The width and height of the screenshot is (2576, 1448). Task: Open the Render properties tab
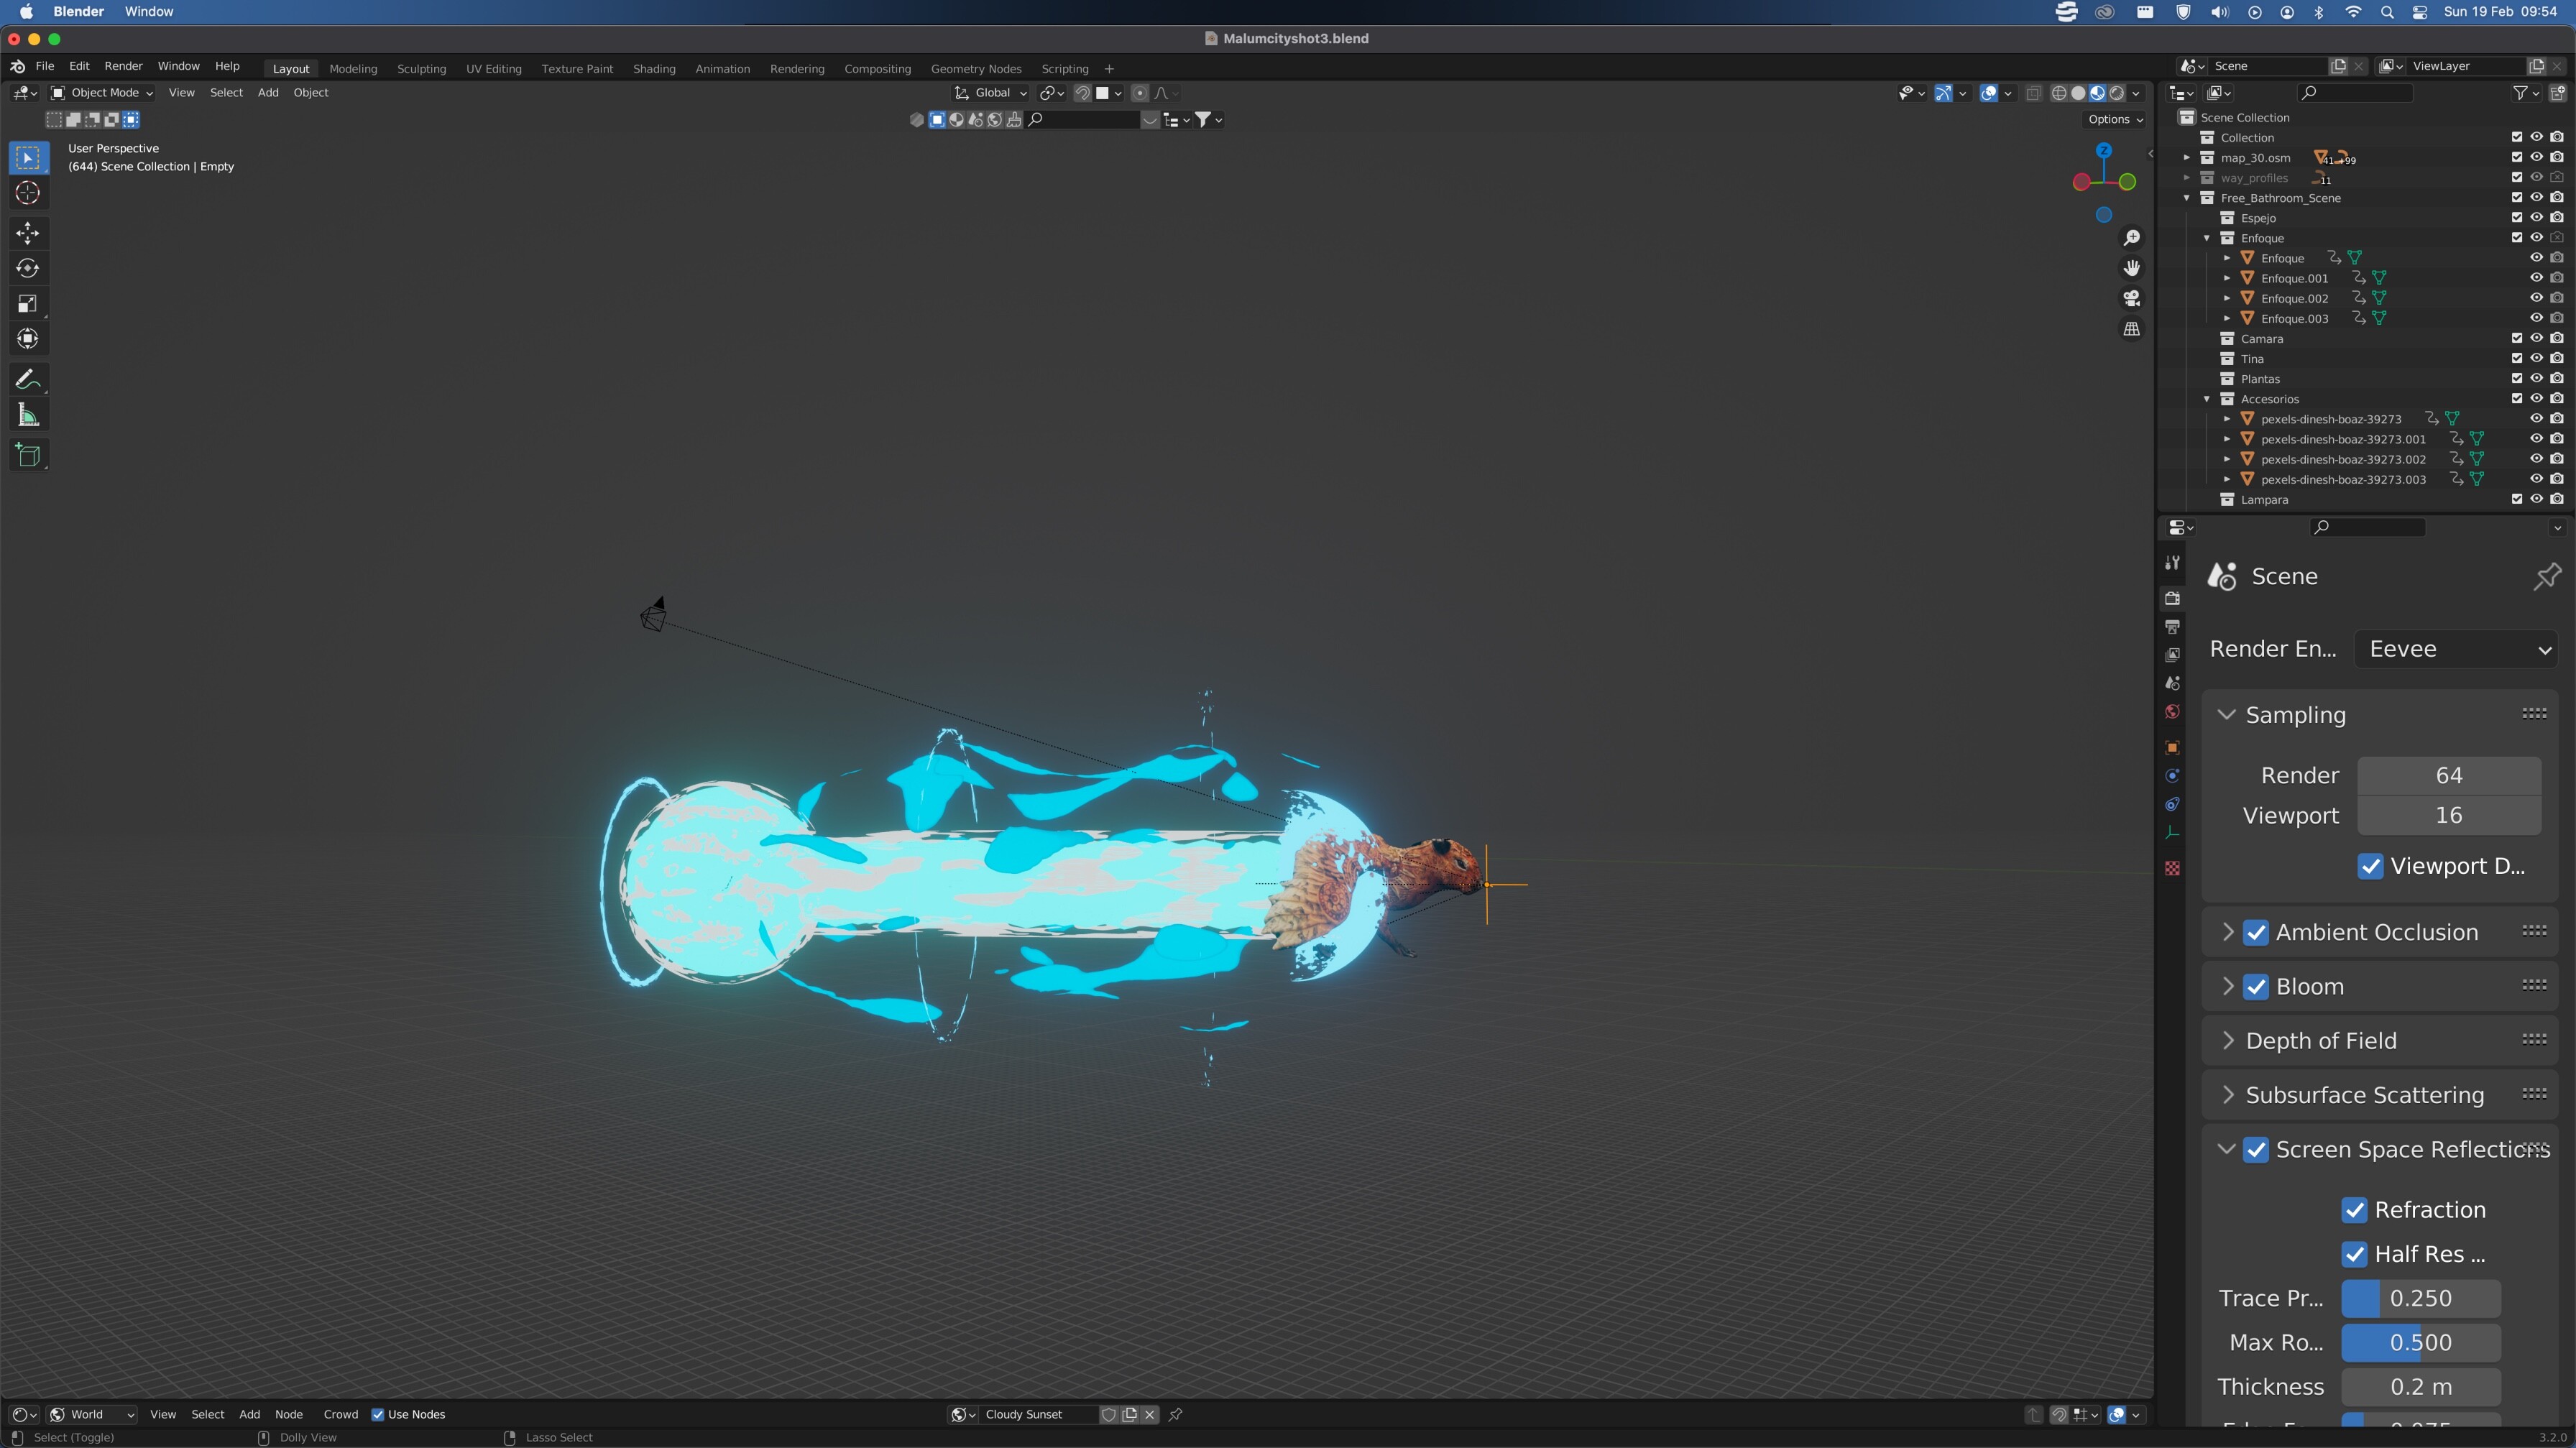2172,597
